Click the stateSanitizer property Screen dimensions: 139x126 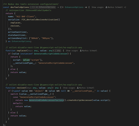coord(17,35)
